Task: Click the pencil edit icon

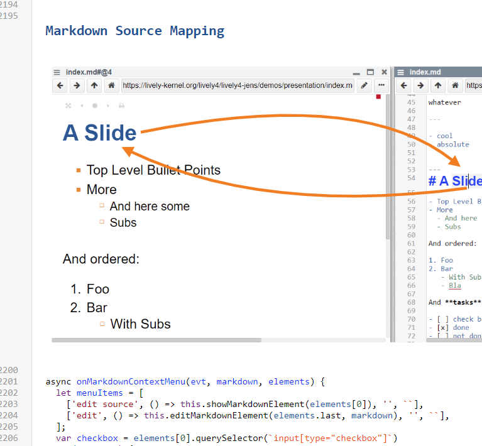Action: click(364, 85)
